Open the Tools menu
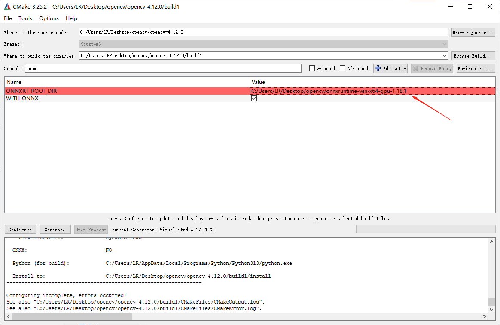The image size is (500, 325). [x=25, y=18]
